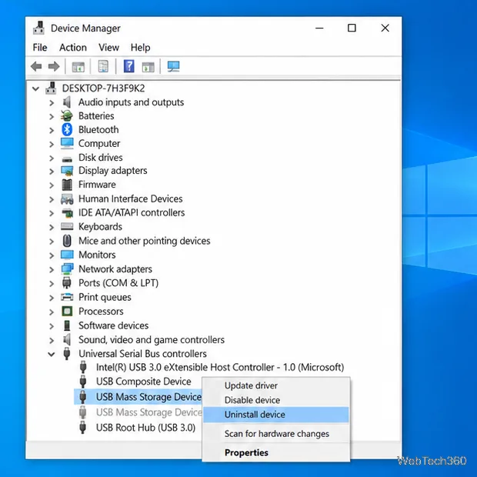
Task: Expand the Bluetooth category
Action: [x=52, y=130]
